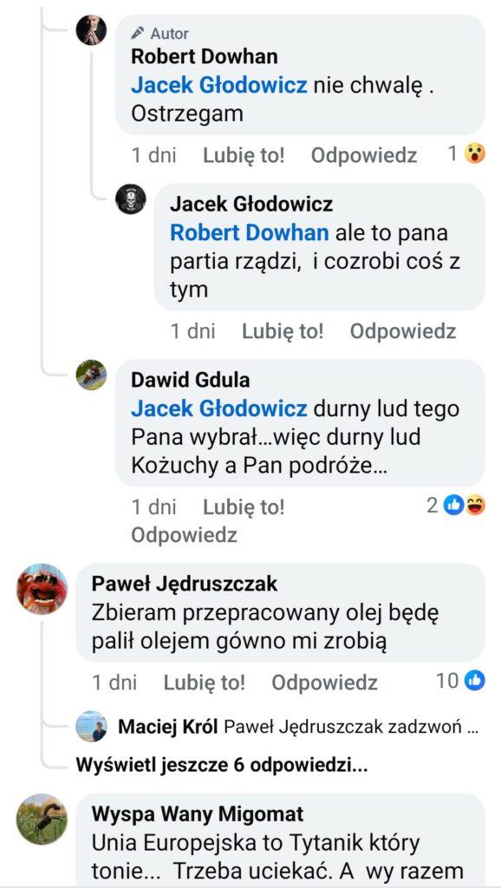
Task: Open Maciej Król's small avatar
Action: pyautogui.click(x=91, y=726)
